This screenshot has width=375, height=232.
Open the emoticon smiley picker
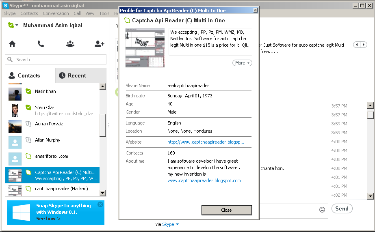click(322, 210)
